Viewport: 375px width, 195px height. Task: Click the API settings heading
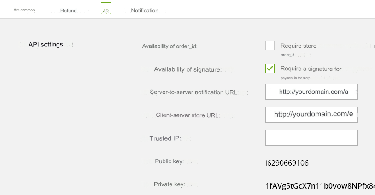click(x=46, y=45)
